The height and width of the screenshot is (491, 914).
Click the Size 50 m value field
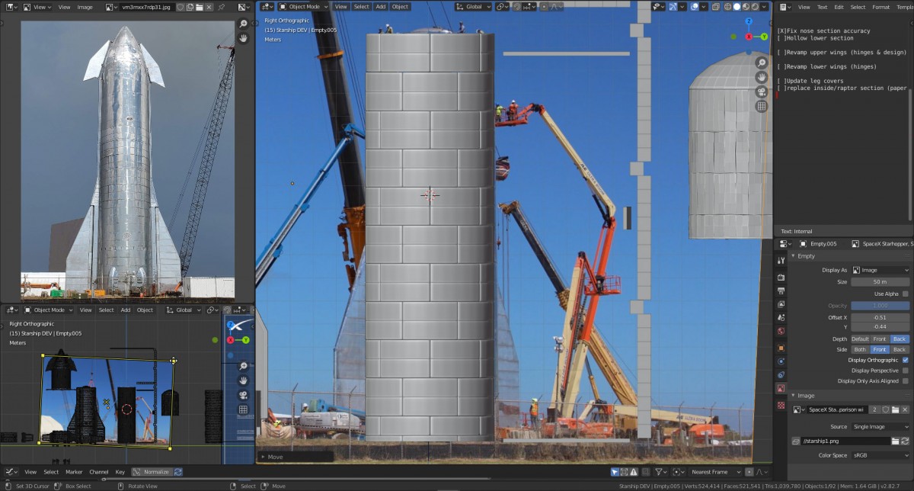point(880,282)
